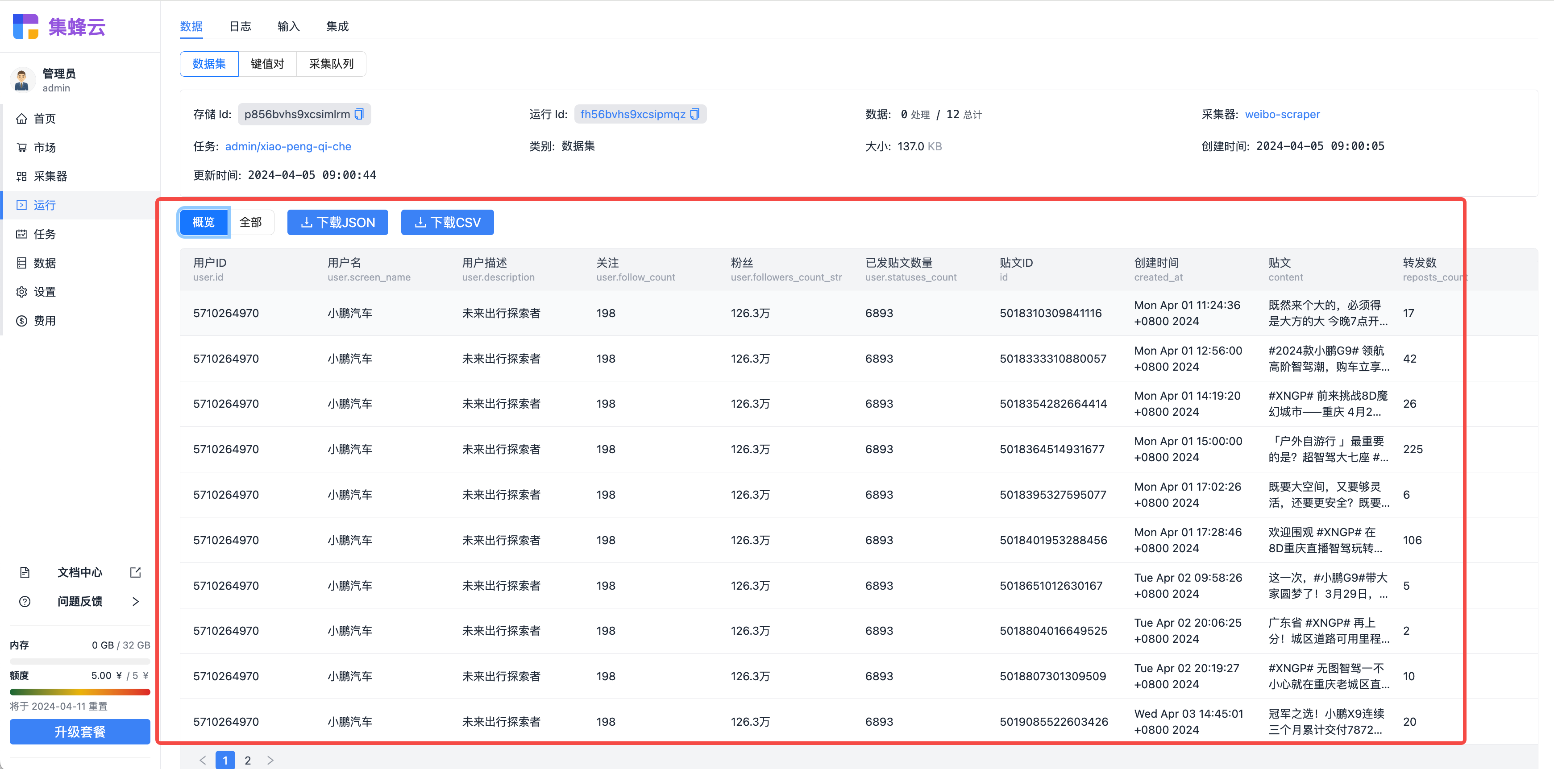The width and height of the screenshot is (1554, 769).
Task: Click content cell starting 既然来个大的
Action: click(x=1328, y=314)
